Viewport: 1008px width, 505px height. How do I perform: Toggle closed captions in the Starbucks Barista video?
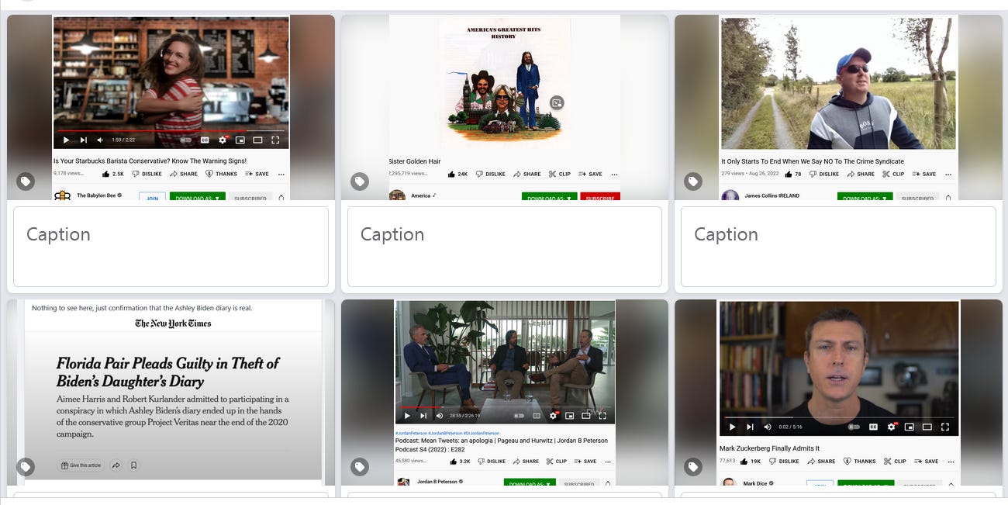tap(205, 140)
